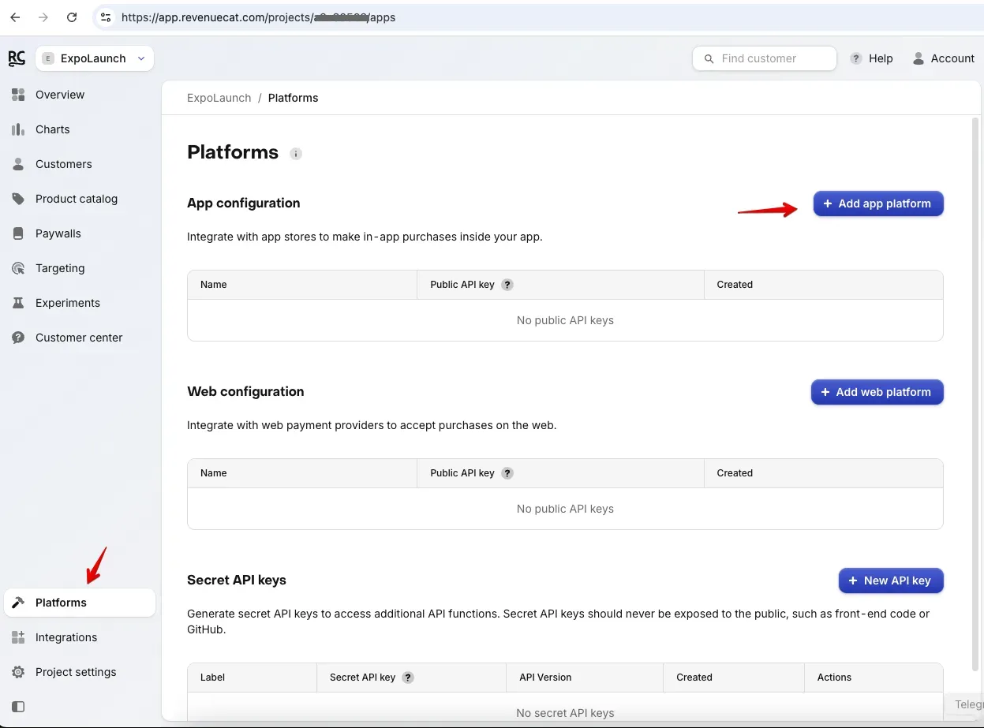984x728 pixels.
Task: Click the Targeting icon in sidebar
Action: click(x=18, y=268)
